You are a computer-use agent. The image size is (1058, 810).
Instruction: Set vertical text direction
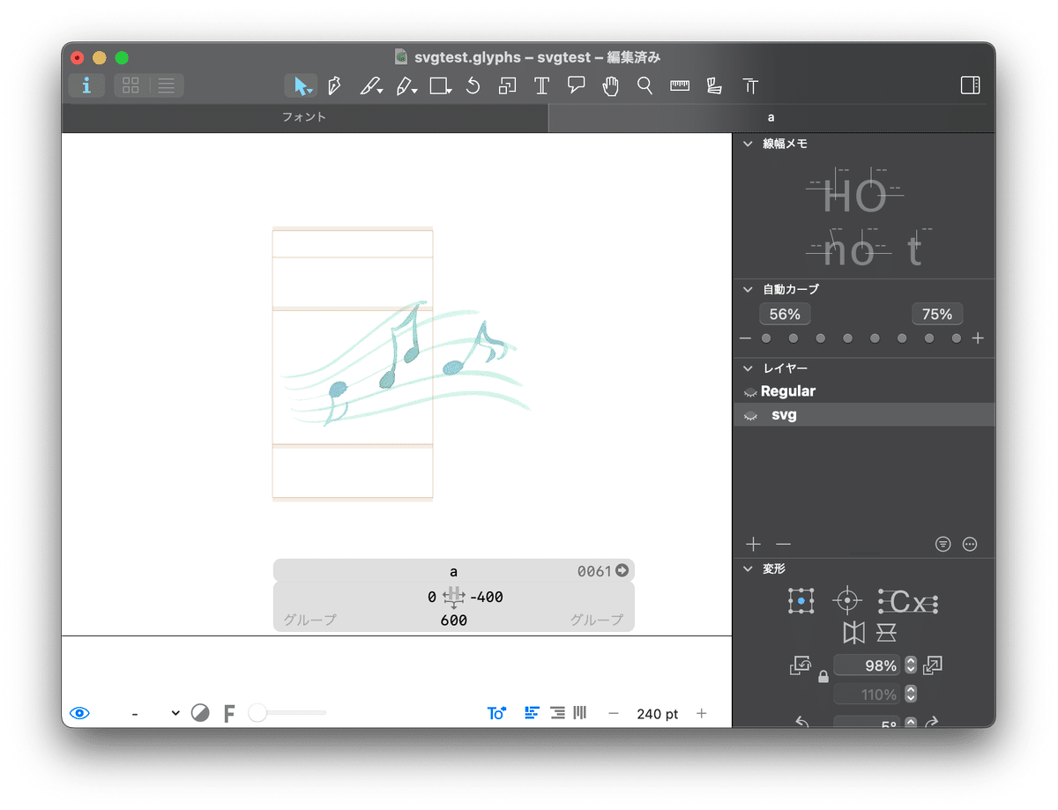[x=580, y=713]
